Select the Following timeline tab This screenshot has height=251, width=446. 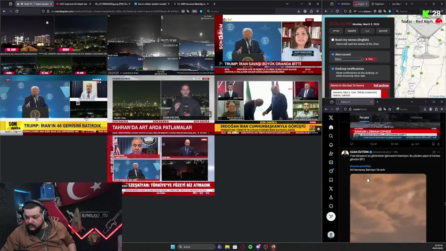tap(416, 117)
